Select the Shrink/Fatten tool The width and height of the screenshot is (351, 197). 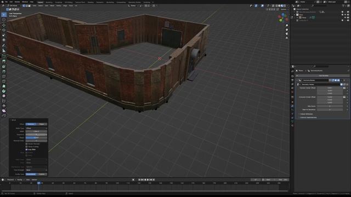4,106
